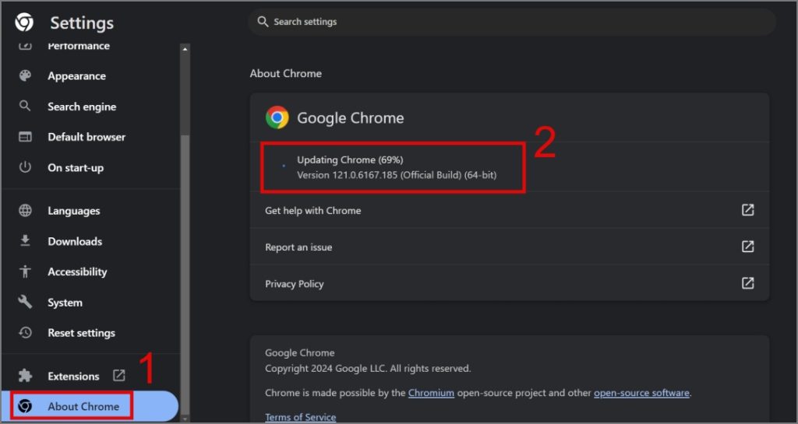Click the Google Chrome card title
798x424 pixels.
coord(350,117)
